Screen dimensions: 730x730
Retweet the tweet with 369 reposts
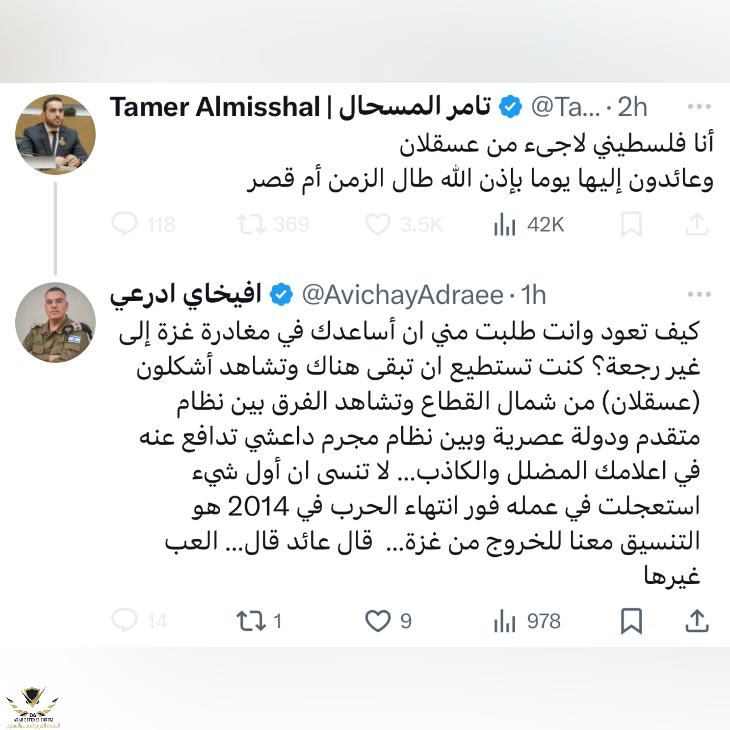point(251,224)
